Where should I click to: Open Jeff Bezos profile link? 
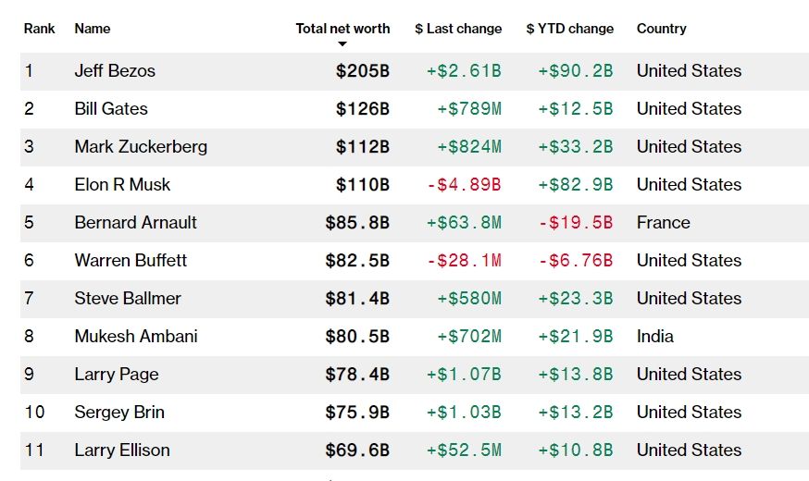(x=115, y=71)
